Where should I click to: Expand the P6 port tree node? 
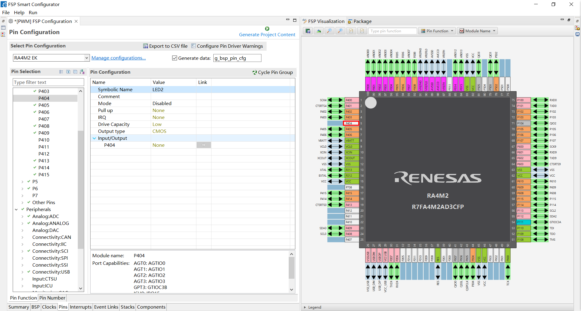coord(22,189)
